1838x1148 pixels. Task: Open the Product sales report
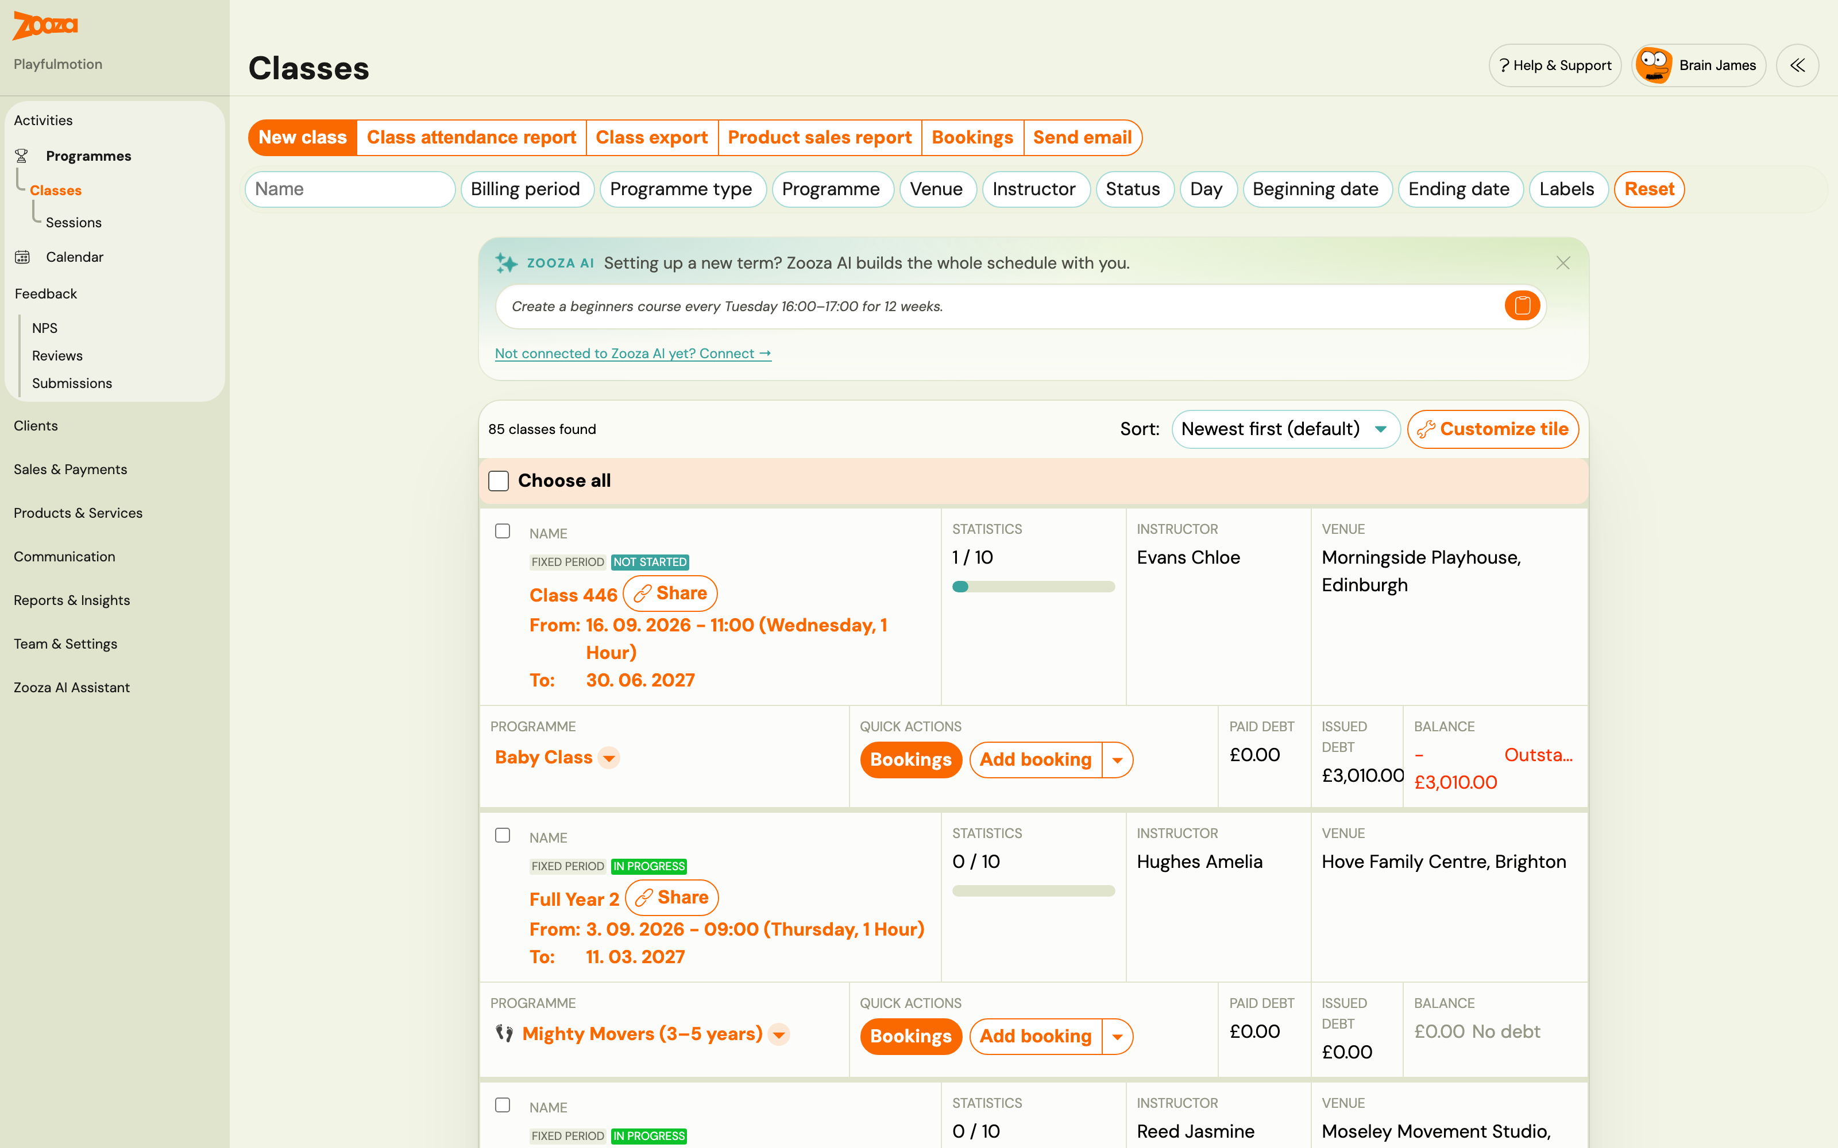(820, 137)
